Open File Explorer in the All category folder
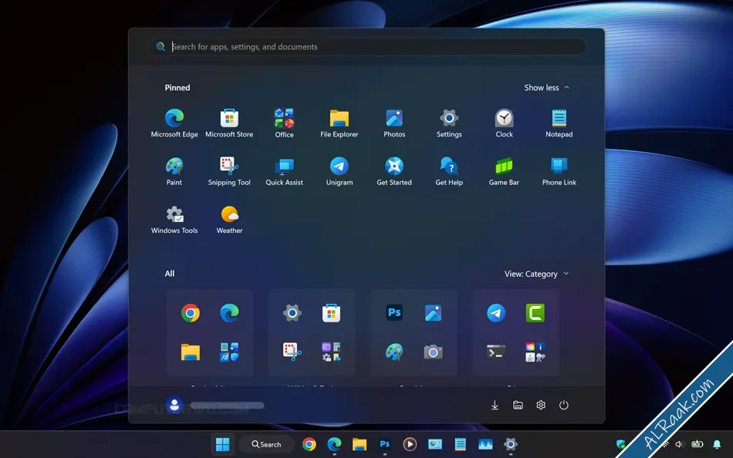Viewport: 733px width, 458px height. [191, 352]
